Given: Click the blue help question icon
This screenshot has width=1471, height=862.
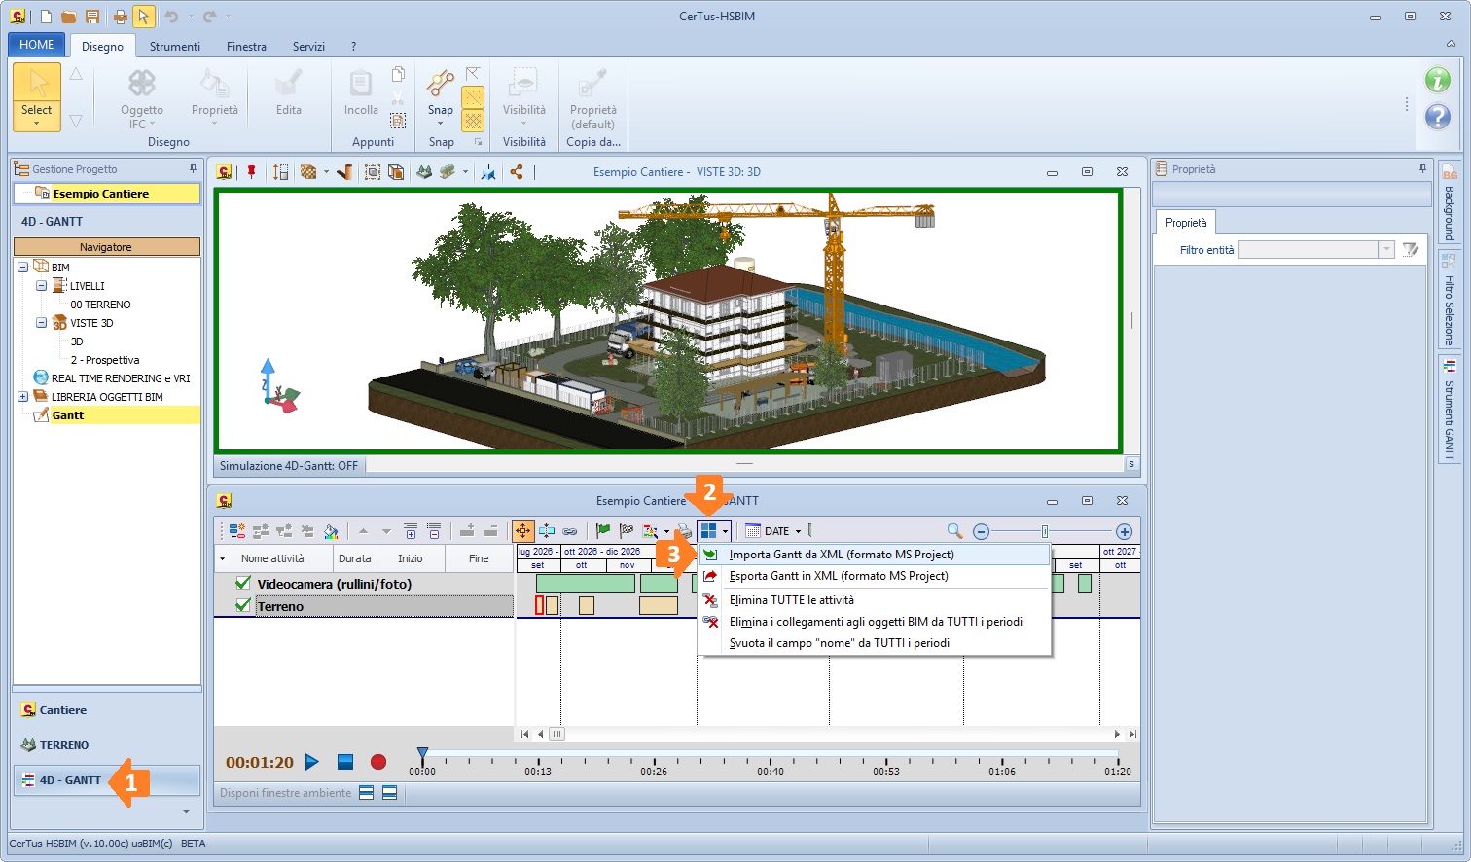Looking at the screenshot, I should (x=1438, y=118).
